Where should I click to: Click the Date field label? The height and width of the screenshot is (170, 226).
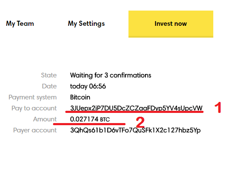[x=49, y=86]
